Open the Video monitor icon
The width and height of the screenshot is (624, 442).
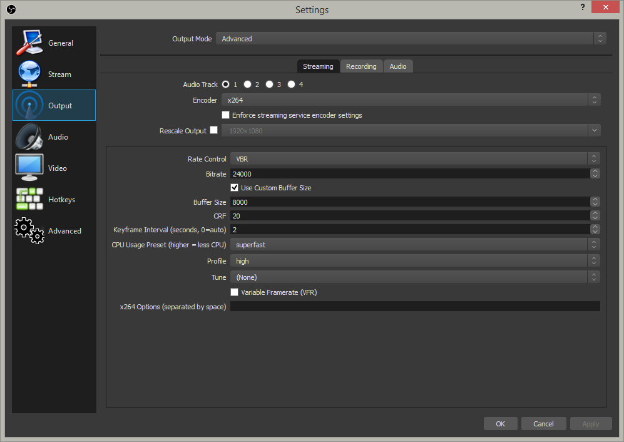(29, 168)
